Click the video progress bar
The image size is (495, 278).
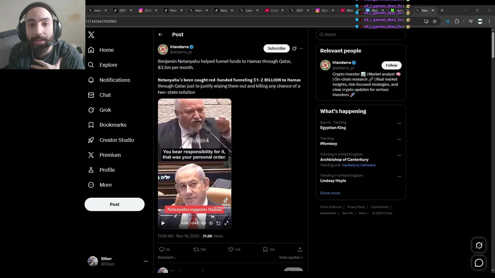(x=195, y=216)
